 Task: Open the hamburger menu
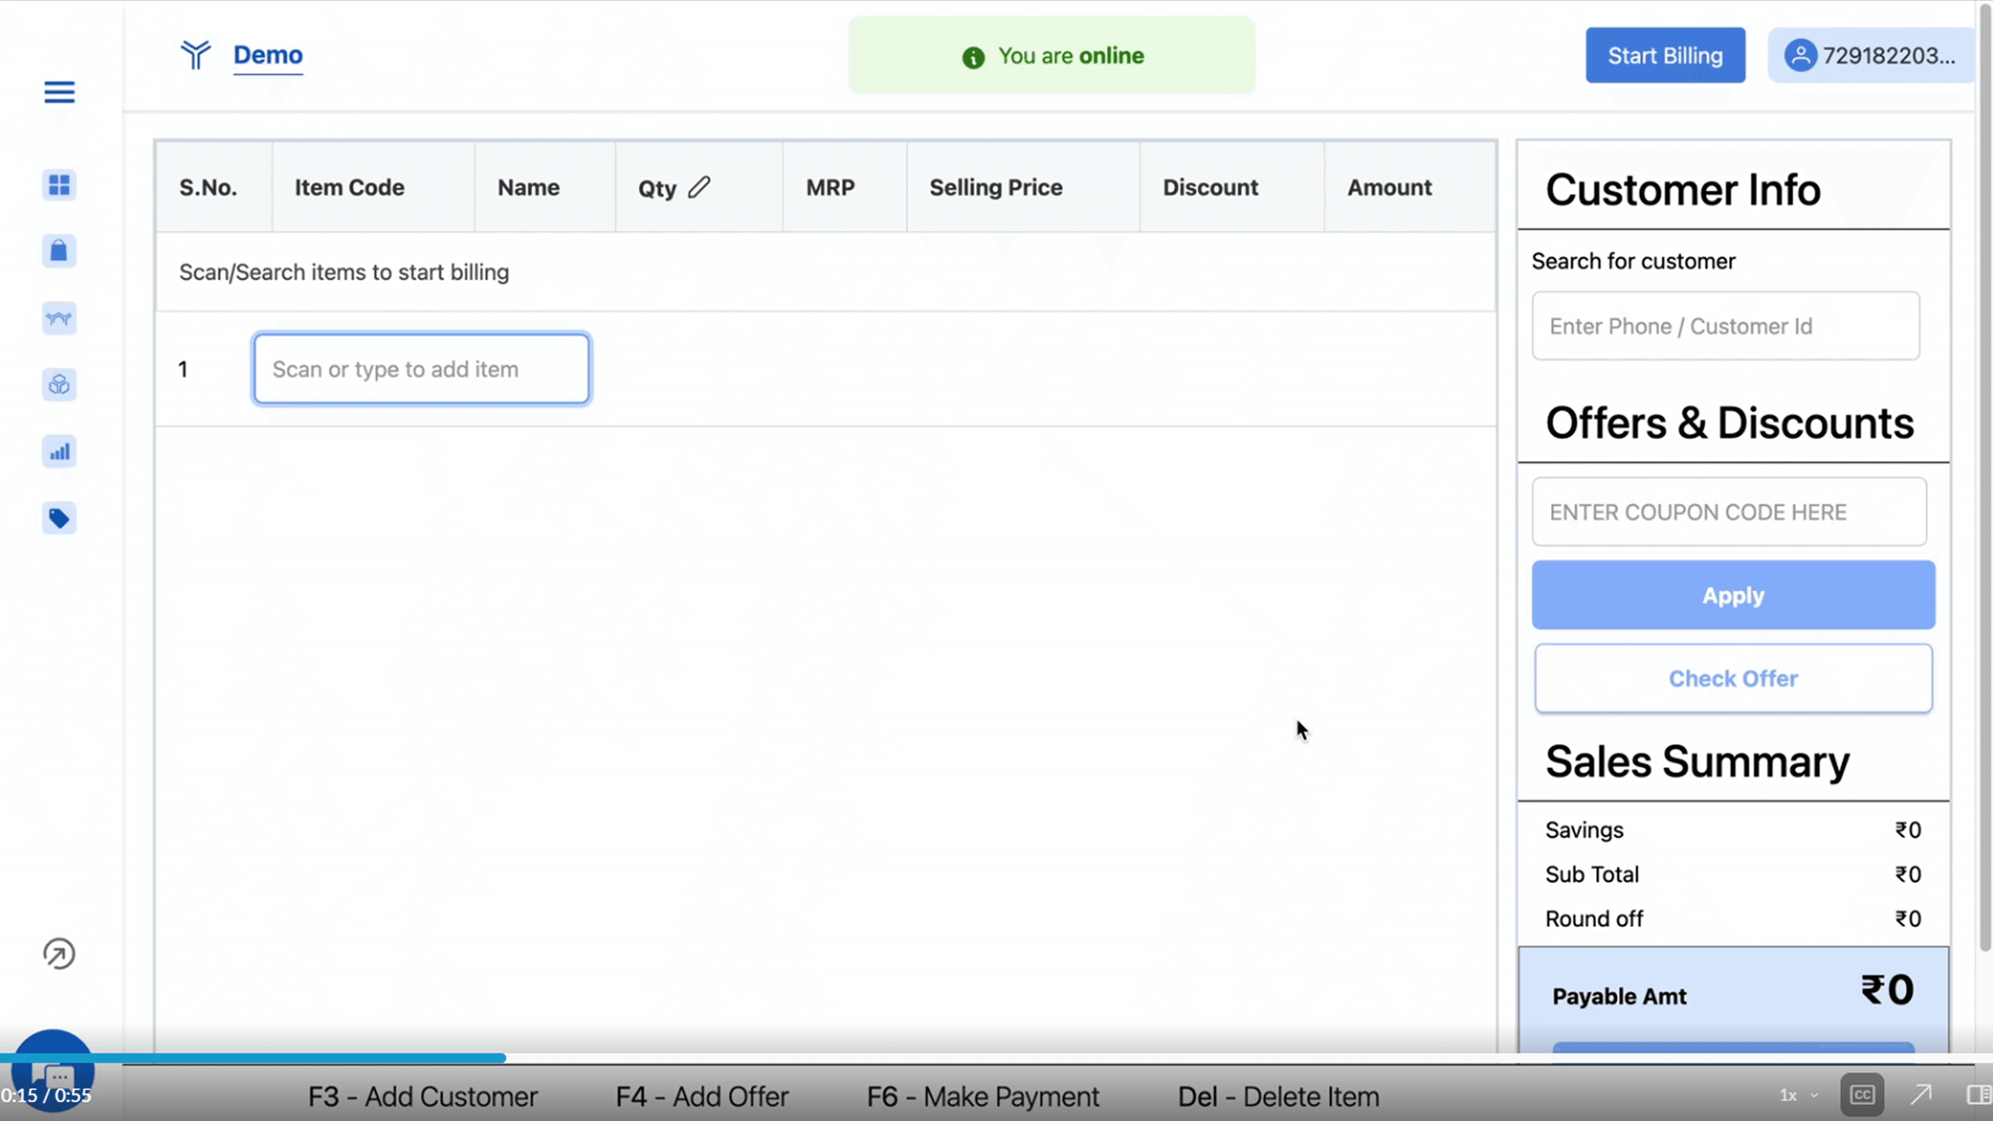(x=59, y=92)
